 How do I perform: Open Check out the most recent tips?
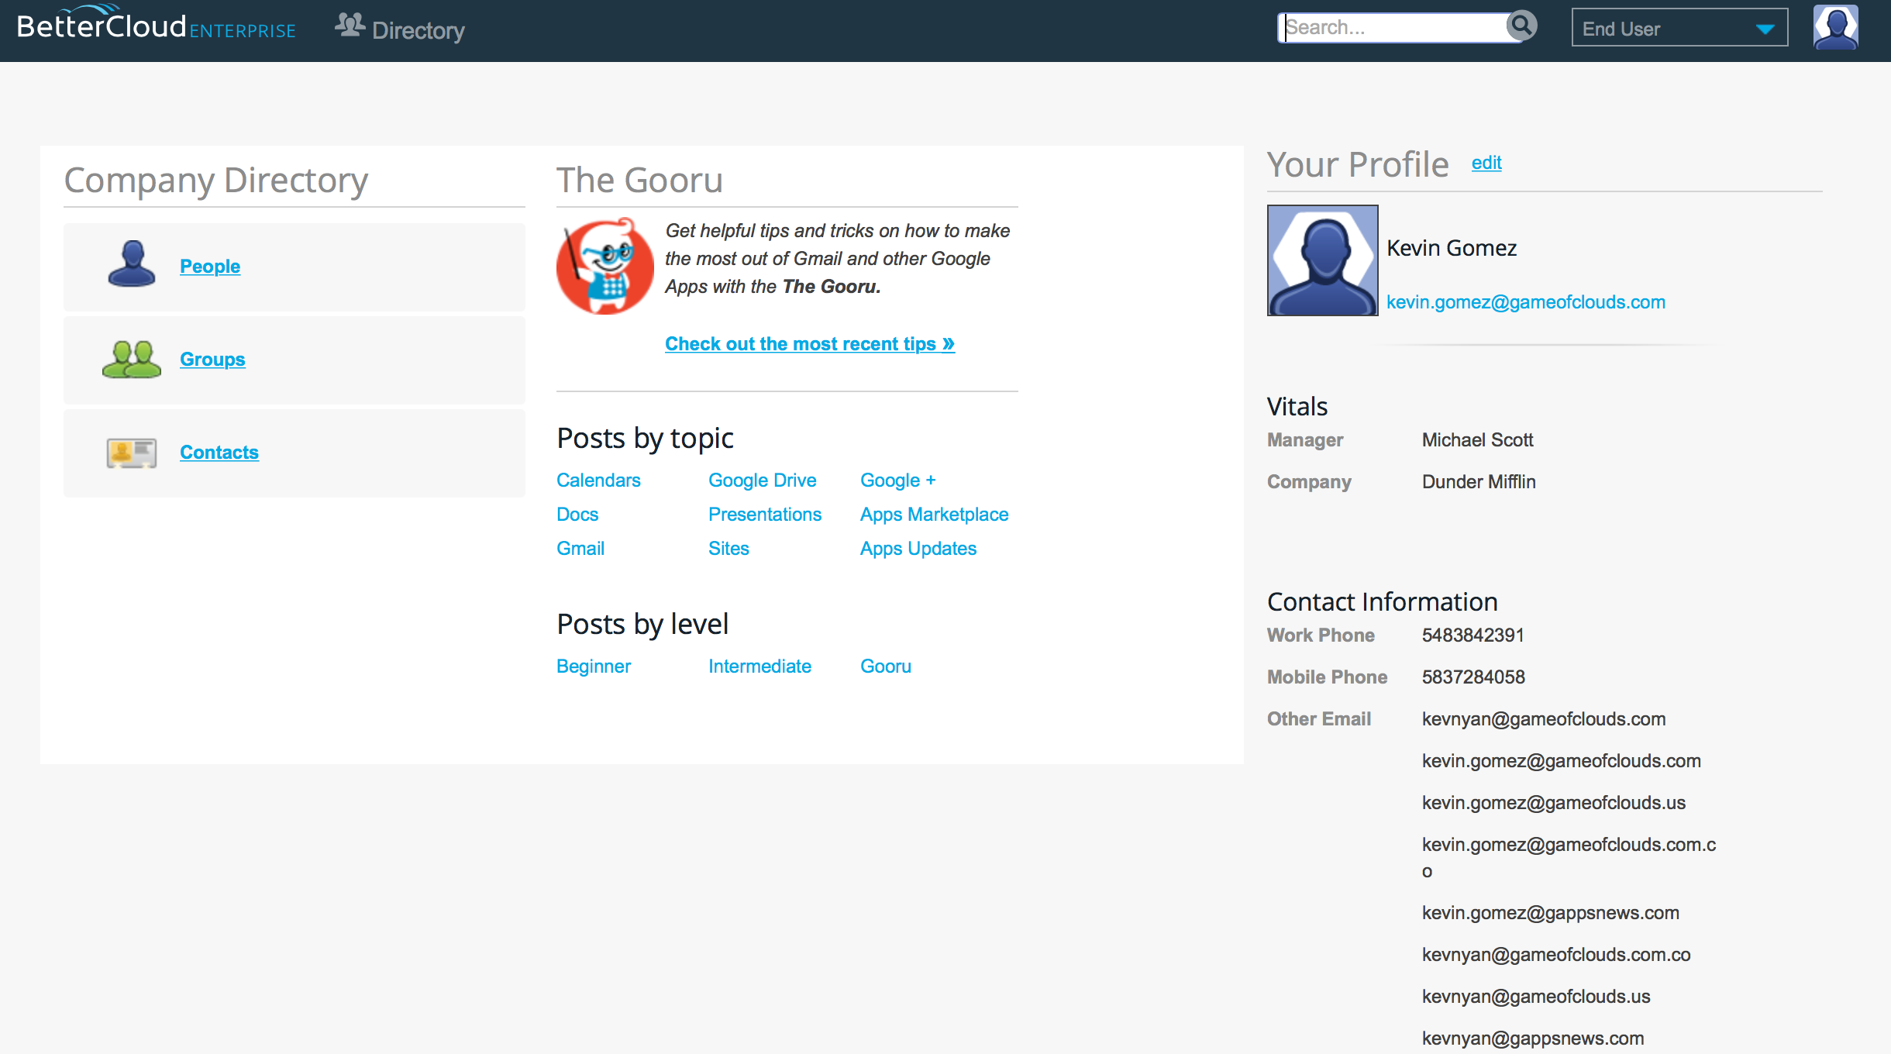pos(810,343)
